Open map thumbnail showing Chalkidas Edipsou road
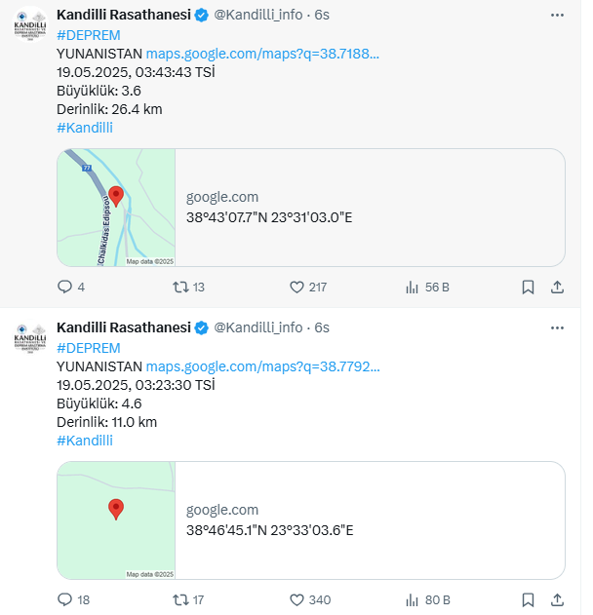The width and height of the screenshot is (593, 615). [116, 208]
